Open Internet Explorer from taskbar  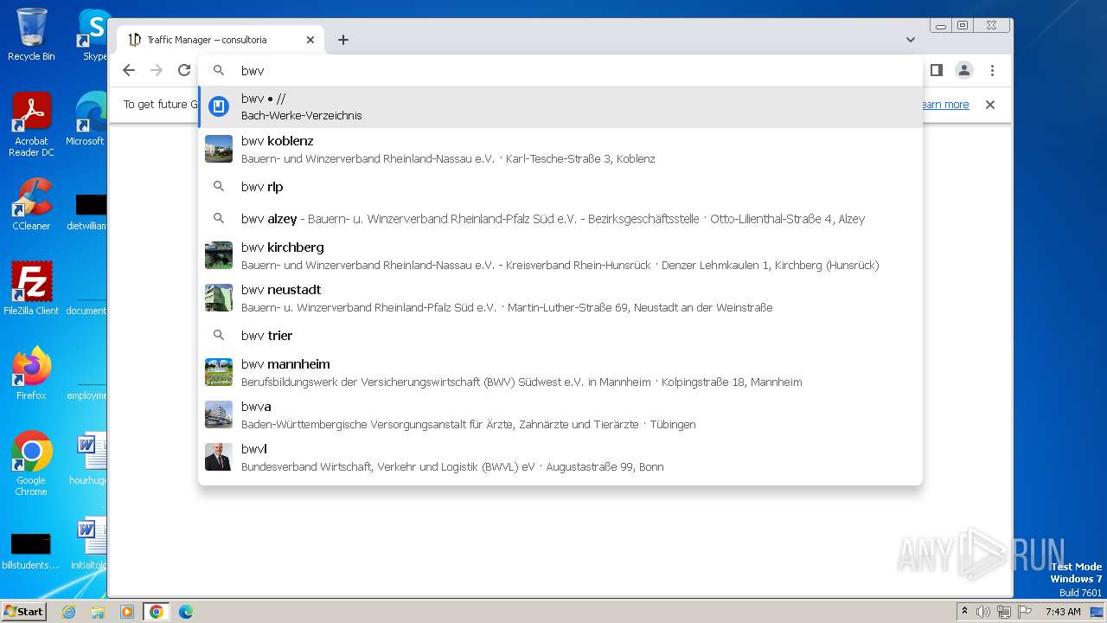click(68, 612)
